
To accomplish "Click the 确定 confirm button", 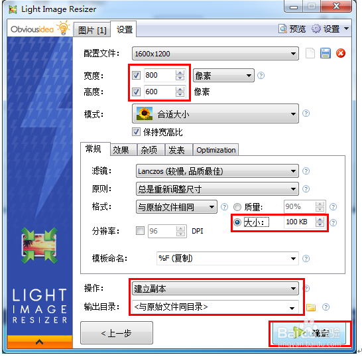I will pyautogui.click(x=310, y=333).
